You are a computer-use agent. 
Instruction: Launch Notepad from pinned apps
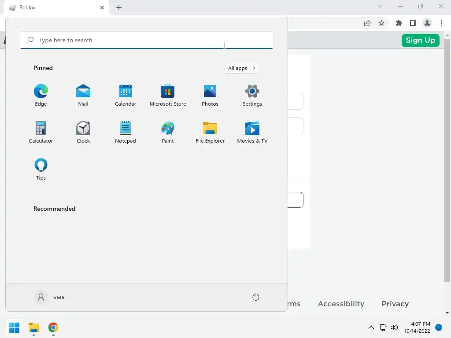[x=126, y=132]
